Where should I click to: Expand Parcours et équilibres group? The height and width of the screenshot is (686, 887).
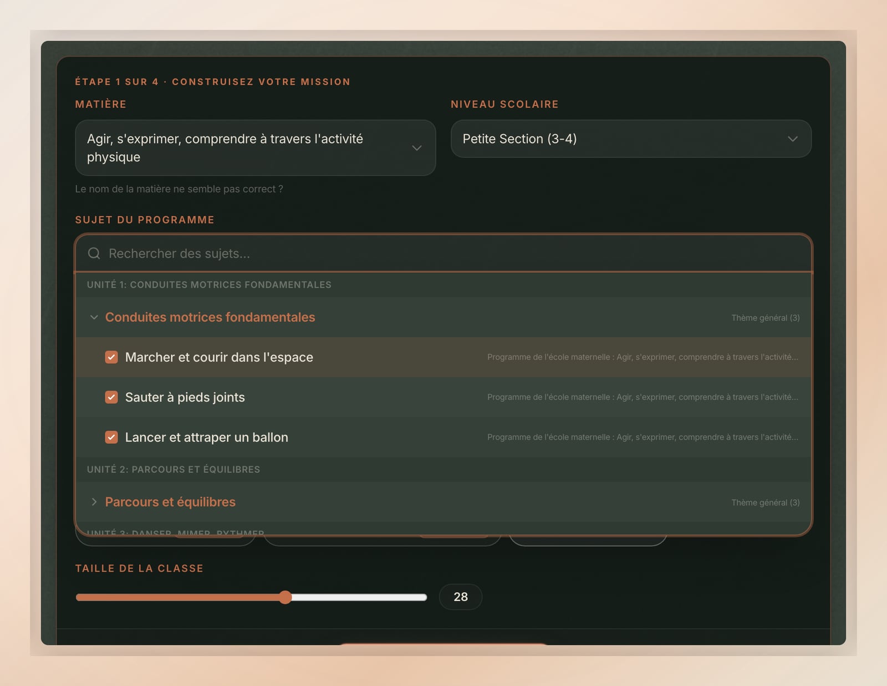tap(94, 502)
